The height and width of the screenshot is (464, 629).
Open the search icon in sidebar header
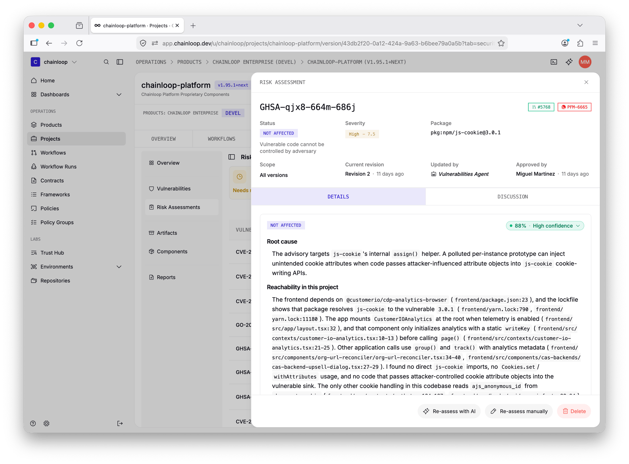(x=106, y=62)
